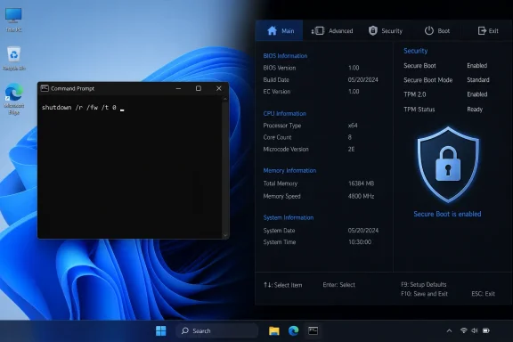
Task: Click the BIOS Information section heading
Action: pyautogui.click(x=285, y=56)
